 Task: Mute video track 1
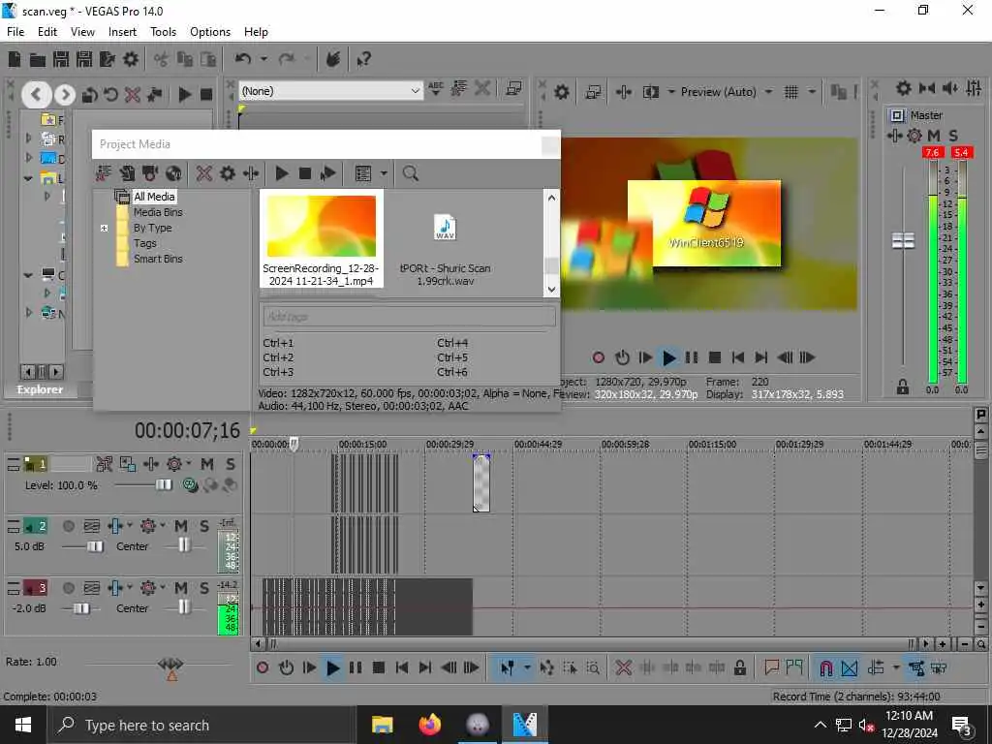(207, 464)
